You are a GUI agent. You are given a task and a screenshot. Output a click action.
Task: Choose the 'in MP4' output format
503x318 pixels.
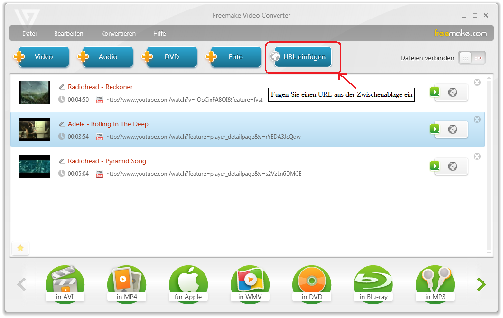pyautogui.click(x=126, y=283)
